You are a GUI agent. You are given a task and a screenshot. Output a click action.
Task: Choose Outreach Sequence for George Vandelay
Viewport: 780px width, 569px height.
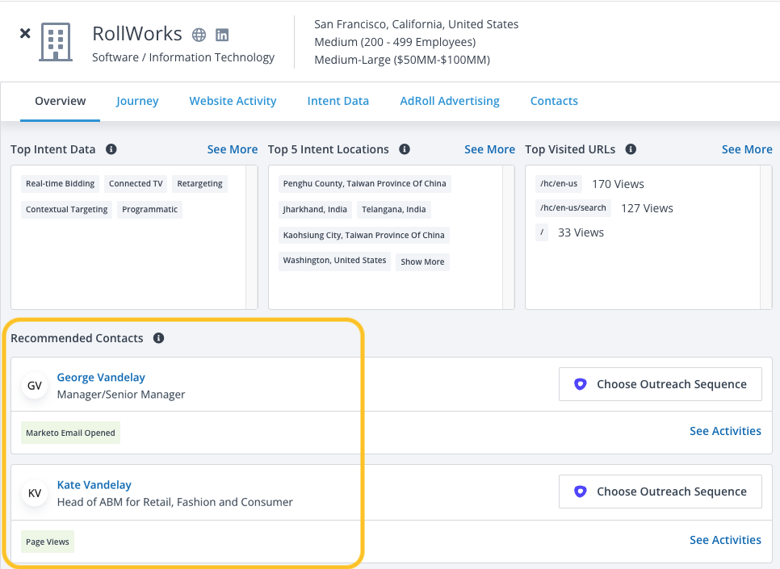(660, 384)
